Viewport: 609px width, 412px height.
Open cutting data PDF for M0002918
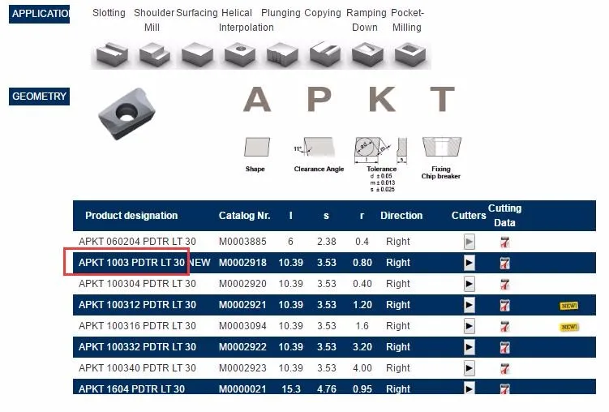point(504,264)
